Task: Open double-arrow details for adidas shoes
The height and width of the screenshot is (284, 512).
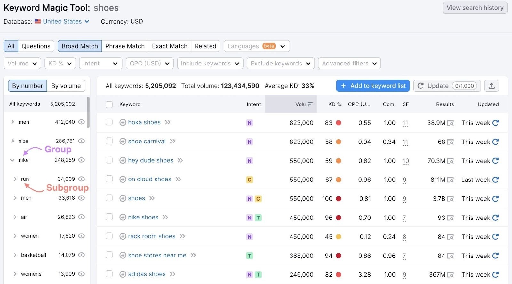Action: (x=173, y=274)
